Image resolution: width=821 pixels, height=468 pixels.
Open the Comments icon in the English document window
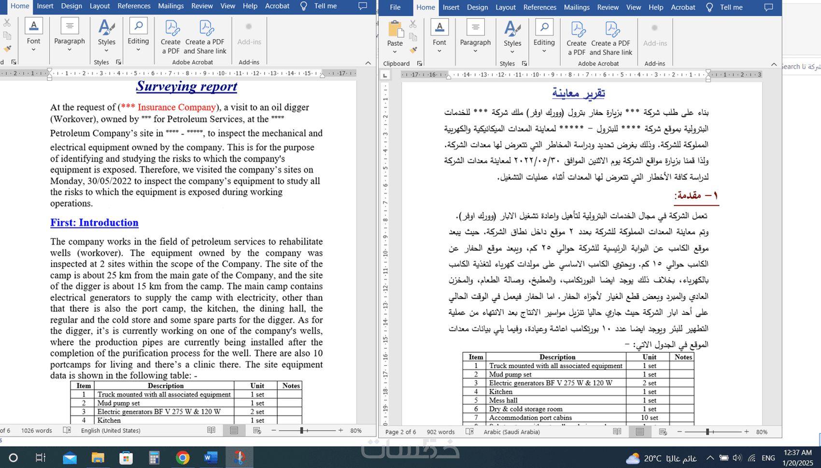click(363, 6)
